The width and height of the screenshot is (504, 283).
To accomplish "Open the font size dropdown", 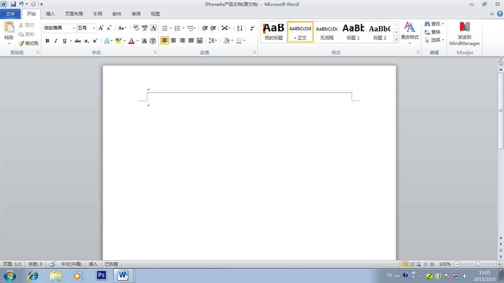I will (94, 28).
